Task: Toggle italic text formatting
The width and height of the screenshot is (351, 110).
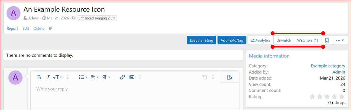Action: [48, 77]
